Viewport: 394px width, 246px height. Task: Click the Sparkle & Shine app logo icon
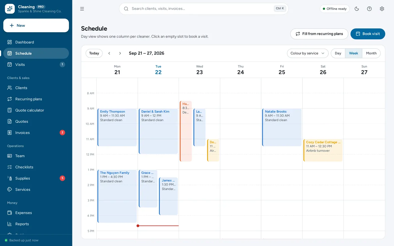point(10,9)
